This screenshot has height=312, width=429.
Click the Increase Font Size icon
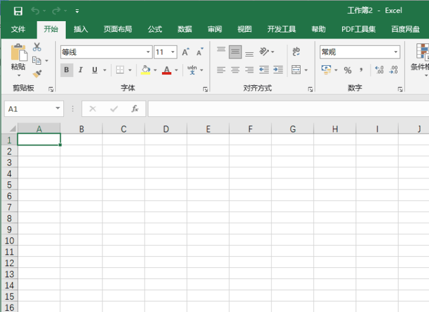[x=186, y=52]
